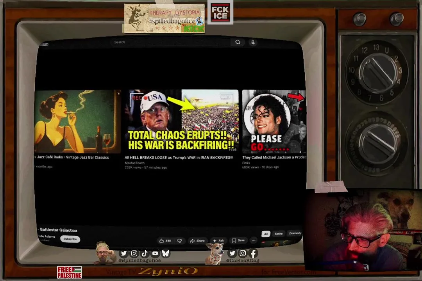
Task: Click the Twitter icon above CarlosBDog
Action: (232, 253)
